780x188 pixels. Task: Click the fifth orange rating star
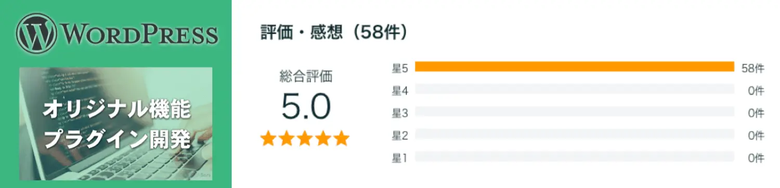(x=342, y=138)
